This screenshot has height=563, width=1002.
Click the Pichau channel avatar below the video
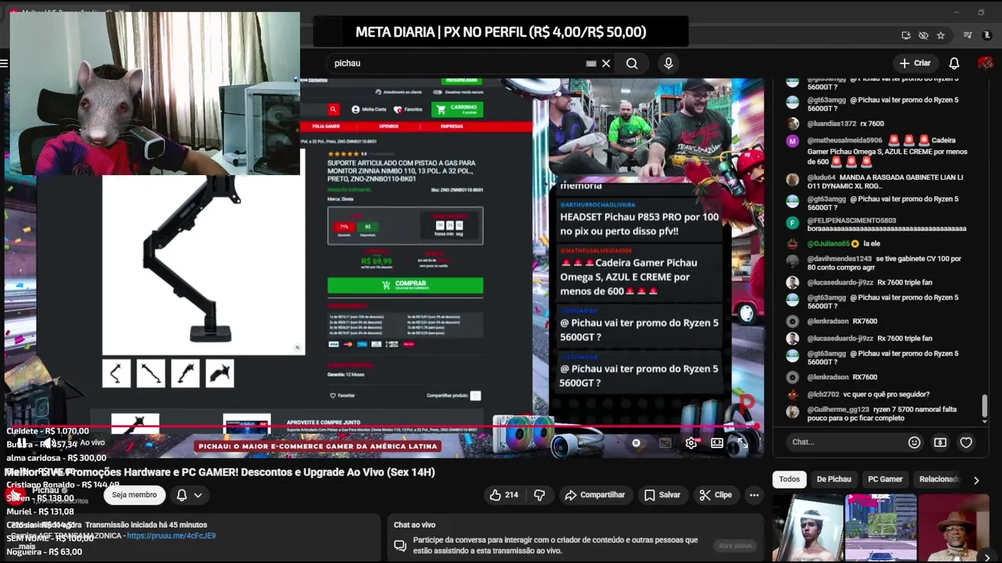pos(14,495)
